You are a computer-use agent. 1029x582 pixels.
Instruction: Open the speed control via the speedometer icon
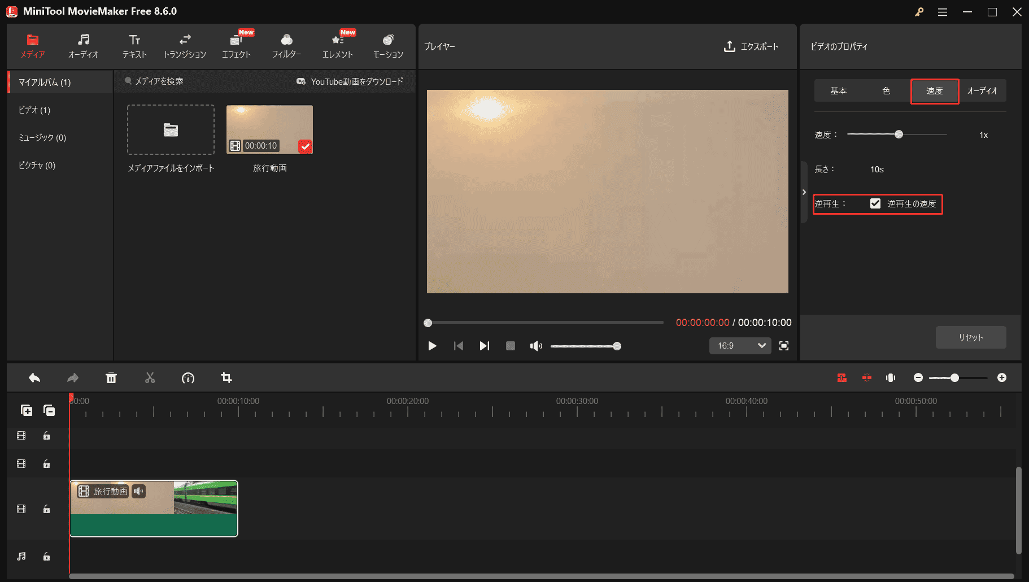[x=188, y=377]
